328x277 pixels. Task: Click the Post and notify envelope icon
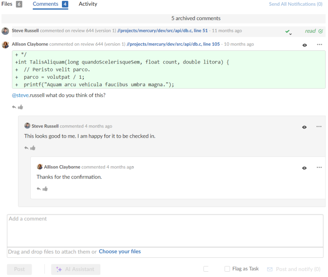coord(270,269)
